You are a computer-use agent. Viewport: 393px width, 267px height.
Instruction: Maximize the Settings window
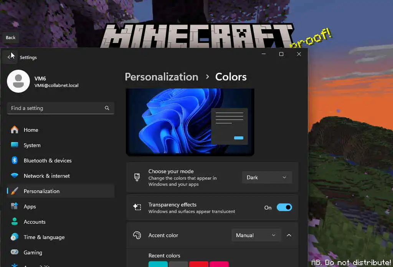click(x=281, y=54)
